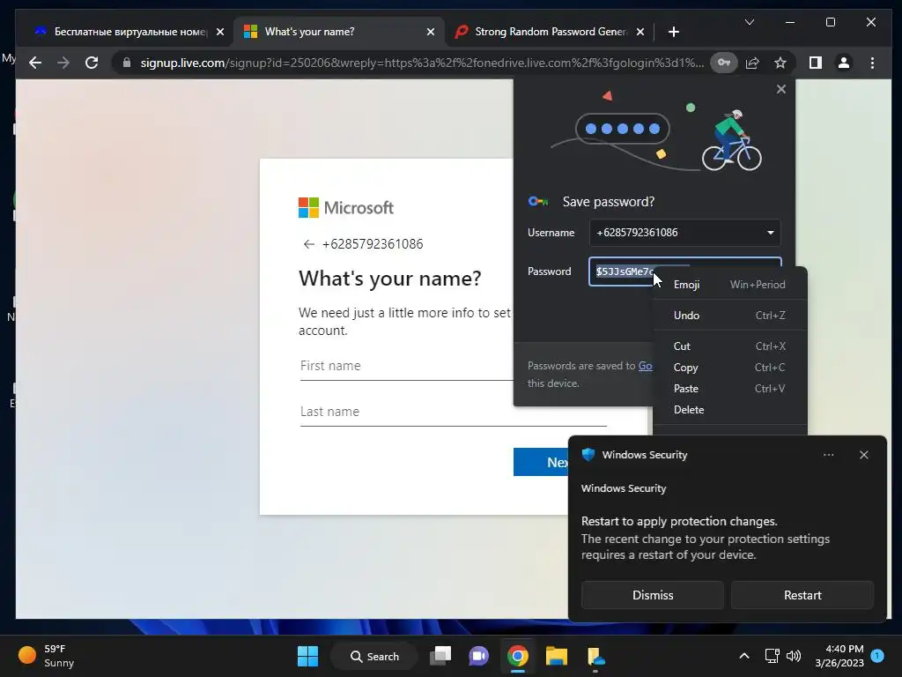The image size is (902, 677).
Task: Open the clock showing 4:40 PM
Action: (x=839, y=656)
